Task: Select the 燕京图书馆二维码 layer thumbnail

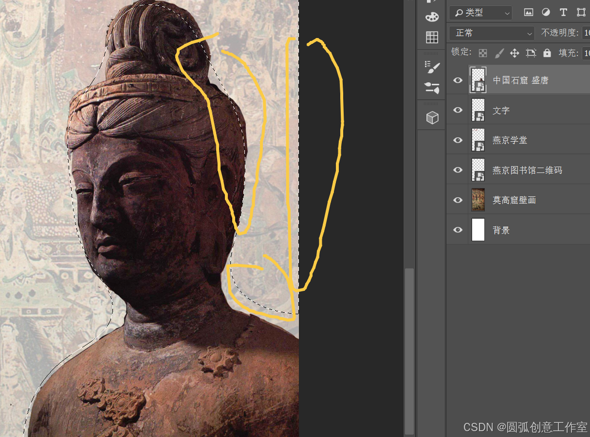Action: [x=478, y=170]
